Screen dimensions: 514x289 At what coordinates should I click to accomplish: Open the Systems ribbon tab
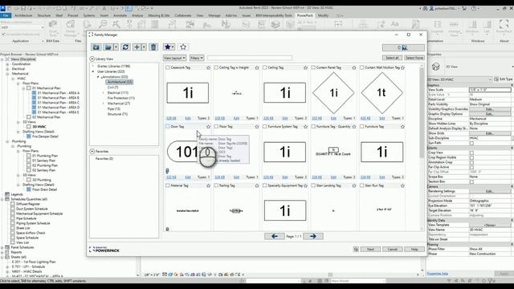tap(89, 15)
